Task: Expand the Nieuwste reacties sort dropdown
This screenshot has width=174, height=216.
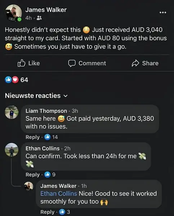Action: tap(36, 96)
